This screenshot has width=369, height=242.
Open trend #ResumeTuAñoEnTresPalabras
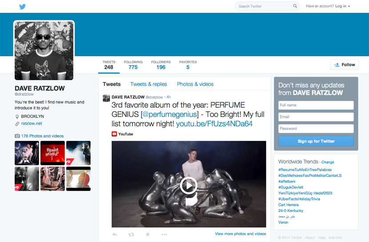pyautogui.click(x=305, y=170)
